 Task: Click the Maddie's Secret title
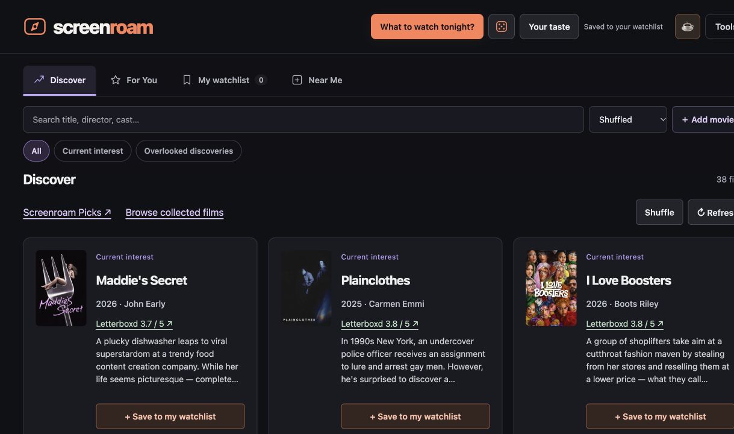[x=142, y=280]
